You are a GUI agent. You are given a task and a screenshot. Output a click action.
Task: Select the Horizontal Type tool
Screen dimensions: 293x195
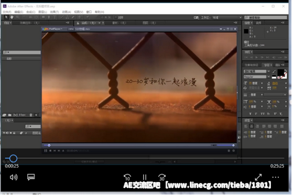pos(55,17)
